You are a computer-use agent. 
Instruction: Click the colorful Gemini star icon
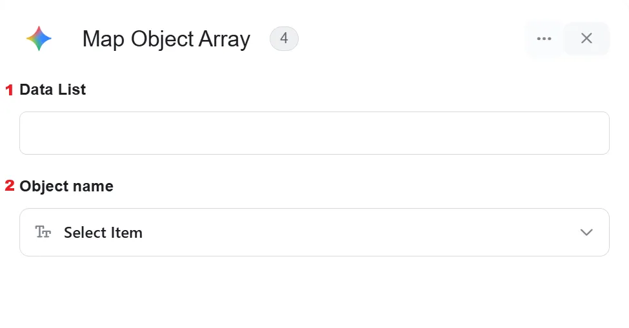point(39,39)
